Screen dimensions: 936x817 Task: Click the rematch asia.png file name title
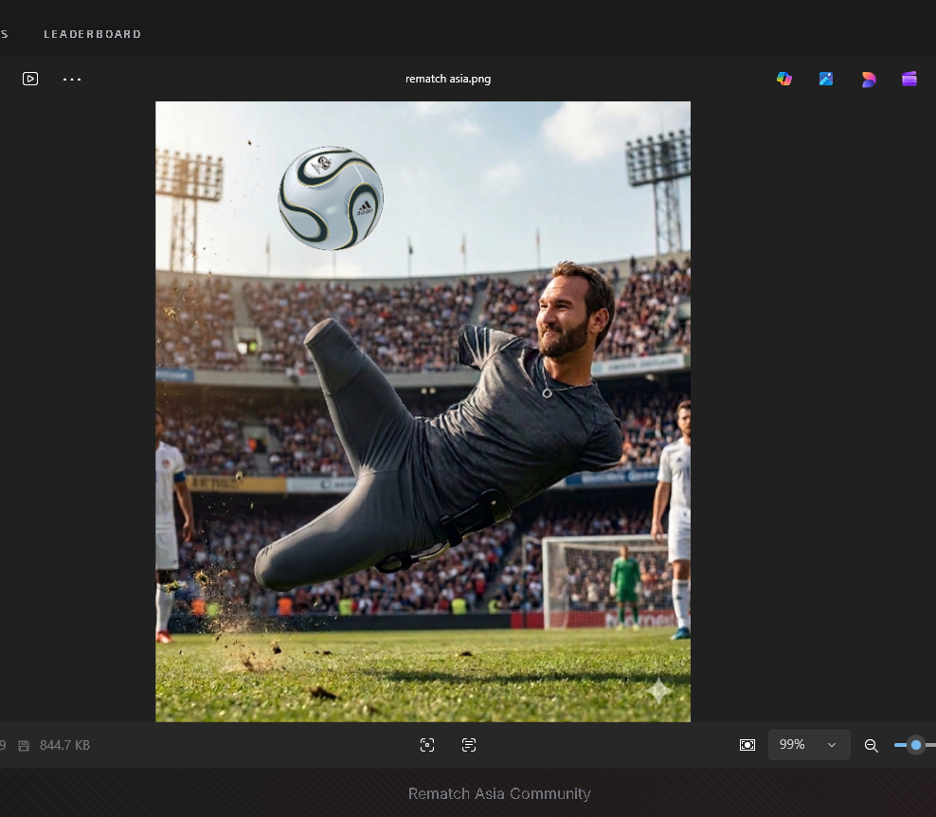[448, 79]
